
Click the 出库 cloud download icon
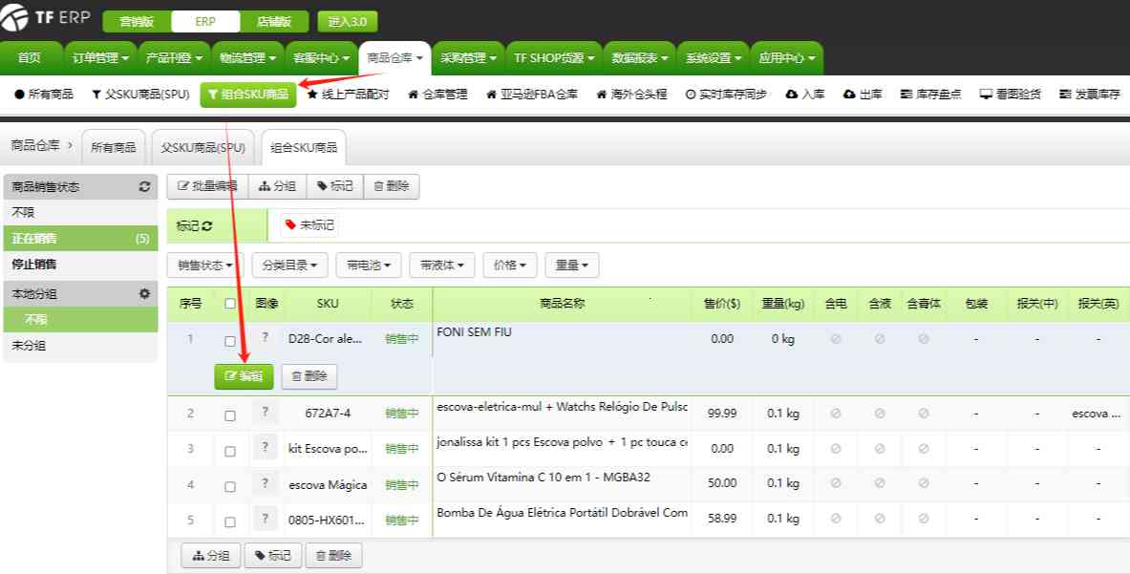(x=849, y=95)
